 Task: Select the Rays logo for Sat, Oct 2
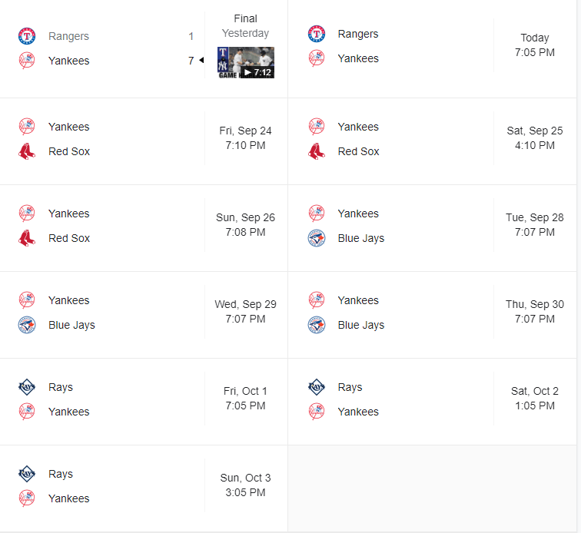[x=317, y=387]
